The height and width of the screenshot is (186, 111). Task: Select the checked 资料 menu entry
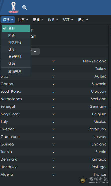coord(16,28)
